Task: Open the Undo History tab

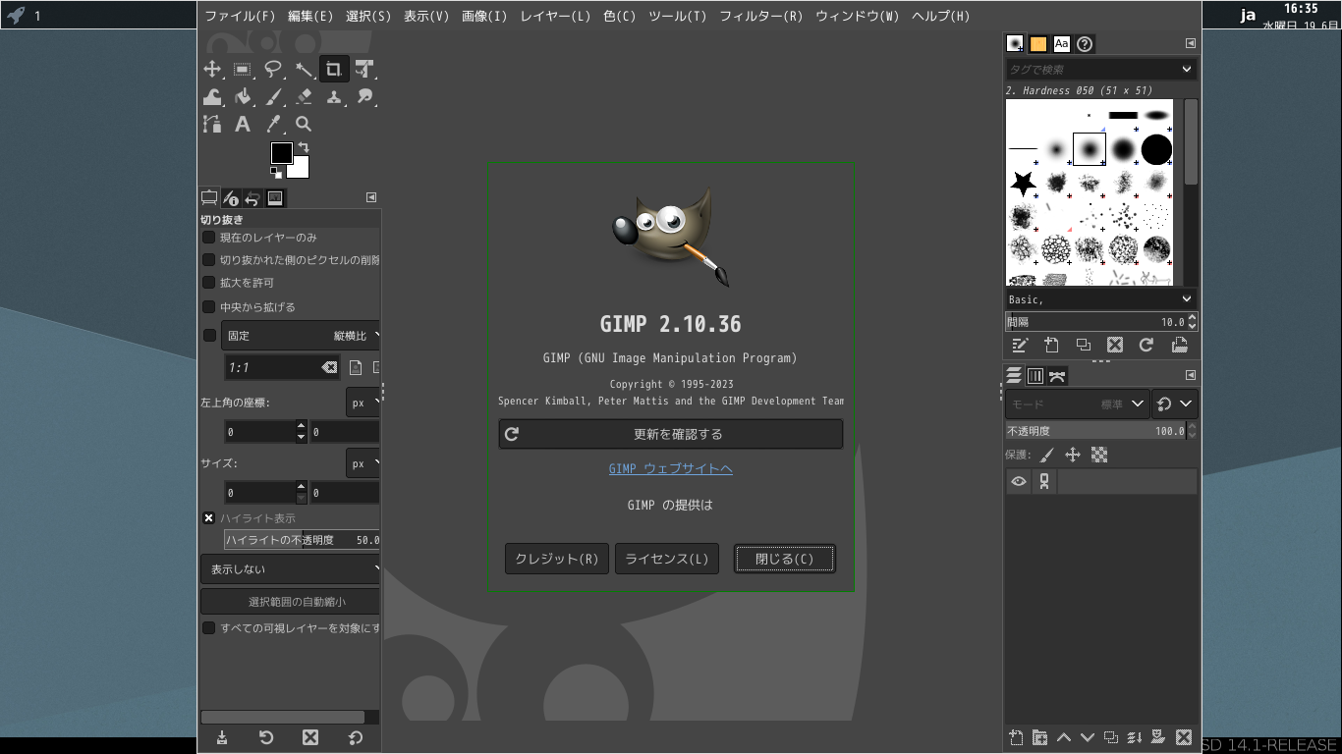Action: [252, 198]
